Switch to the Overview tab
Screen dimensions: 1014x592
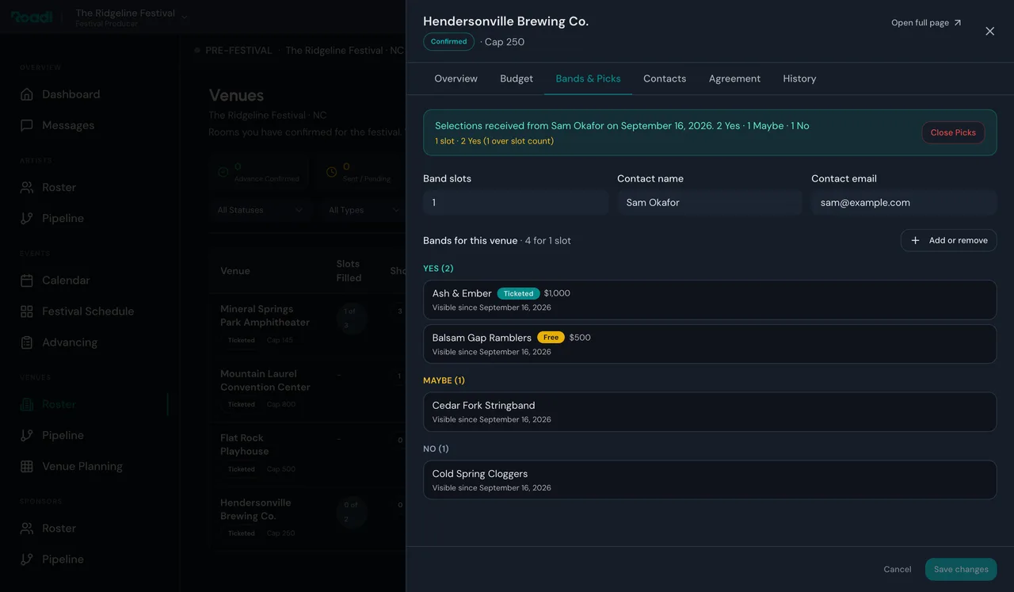(x=456, y=78)
